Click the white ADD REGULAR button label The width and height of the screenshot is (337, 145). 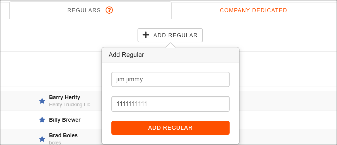click(x=175, y=35)
